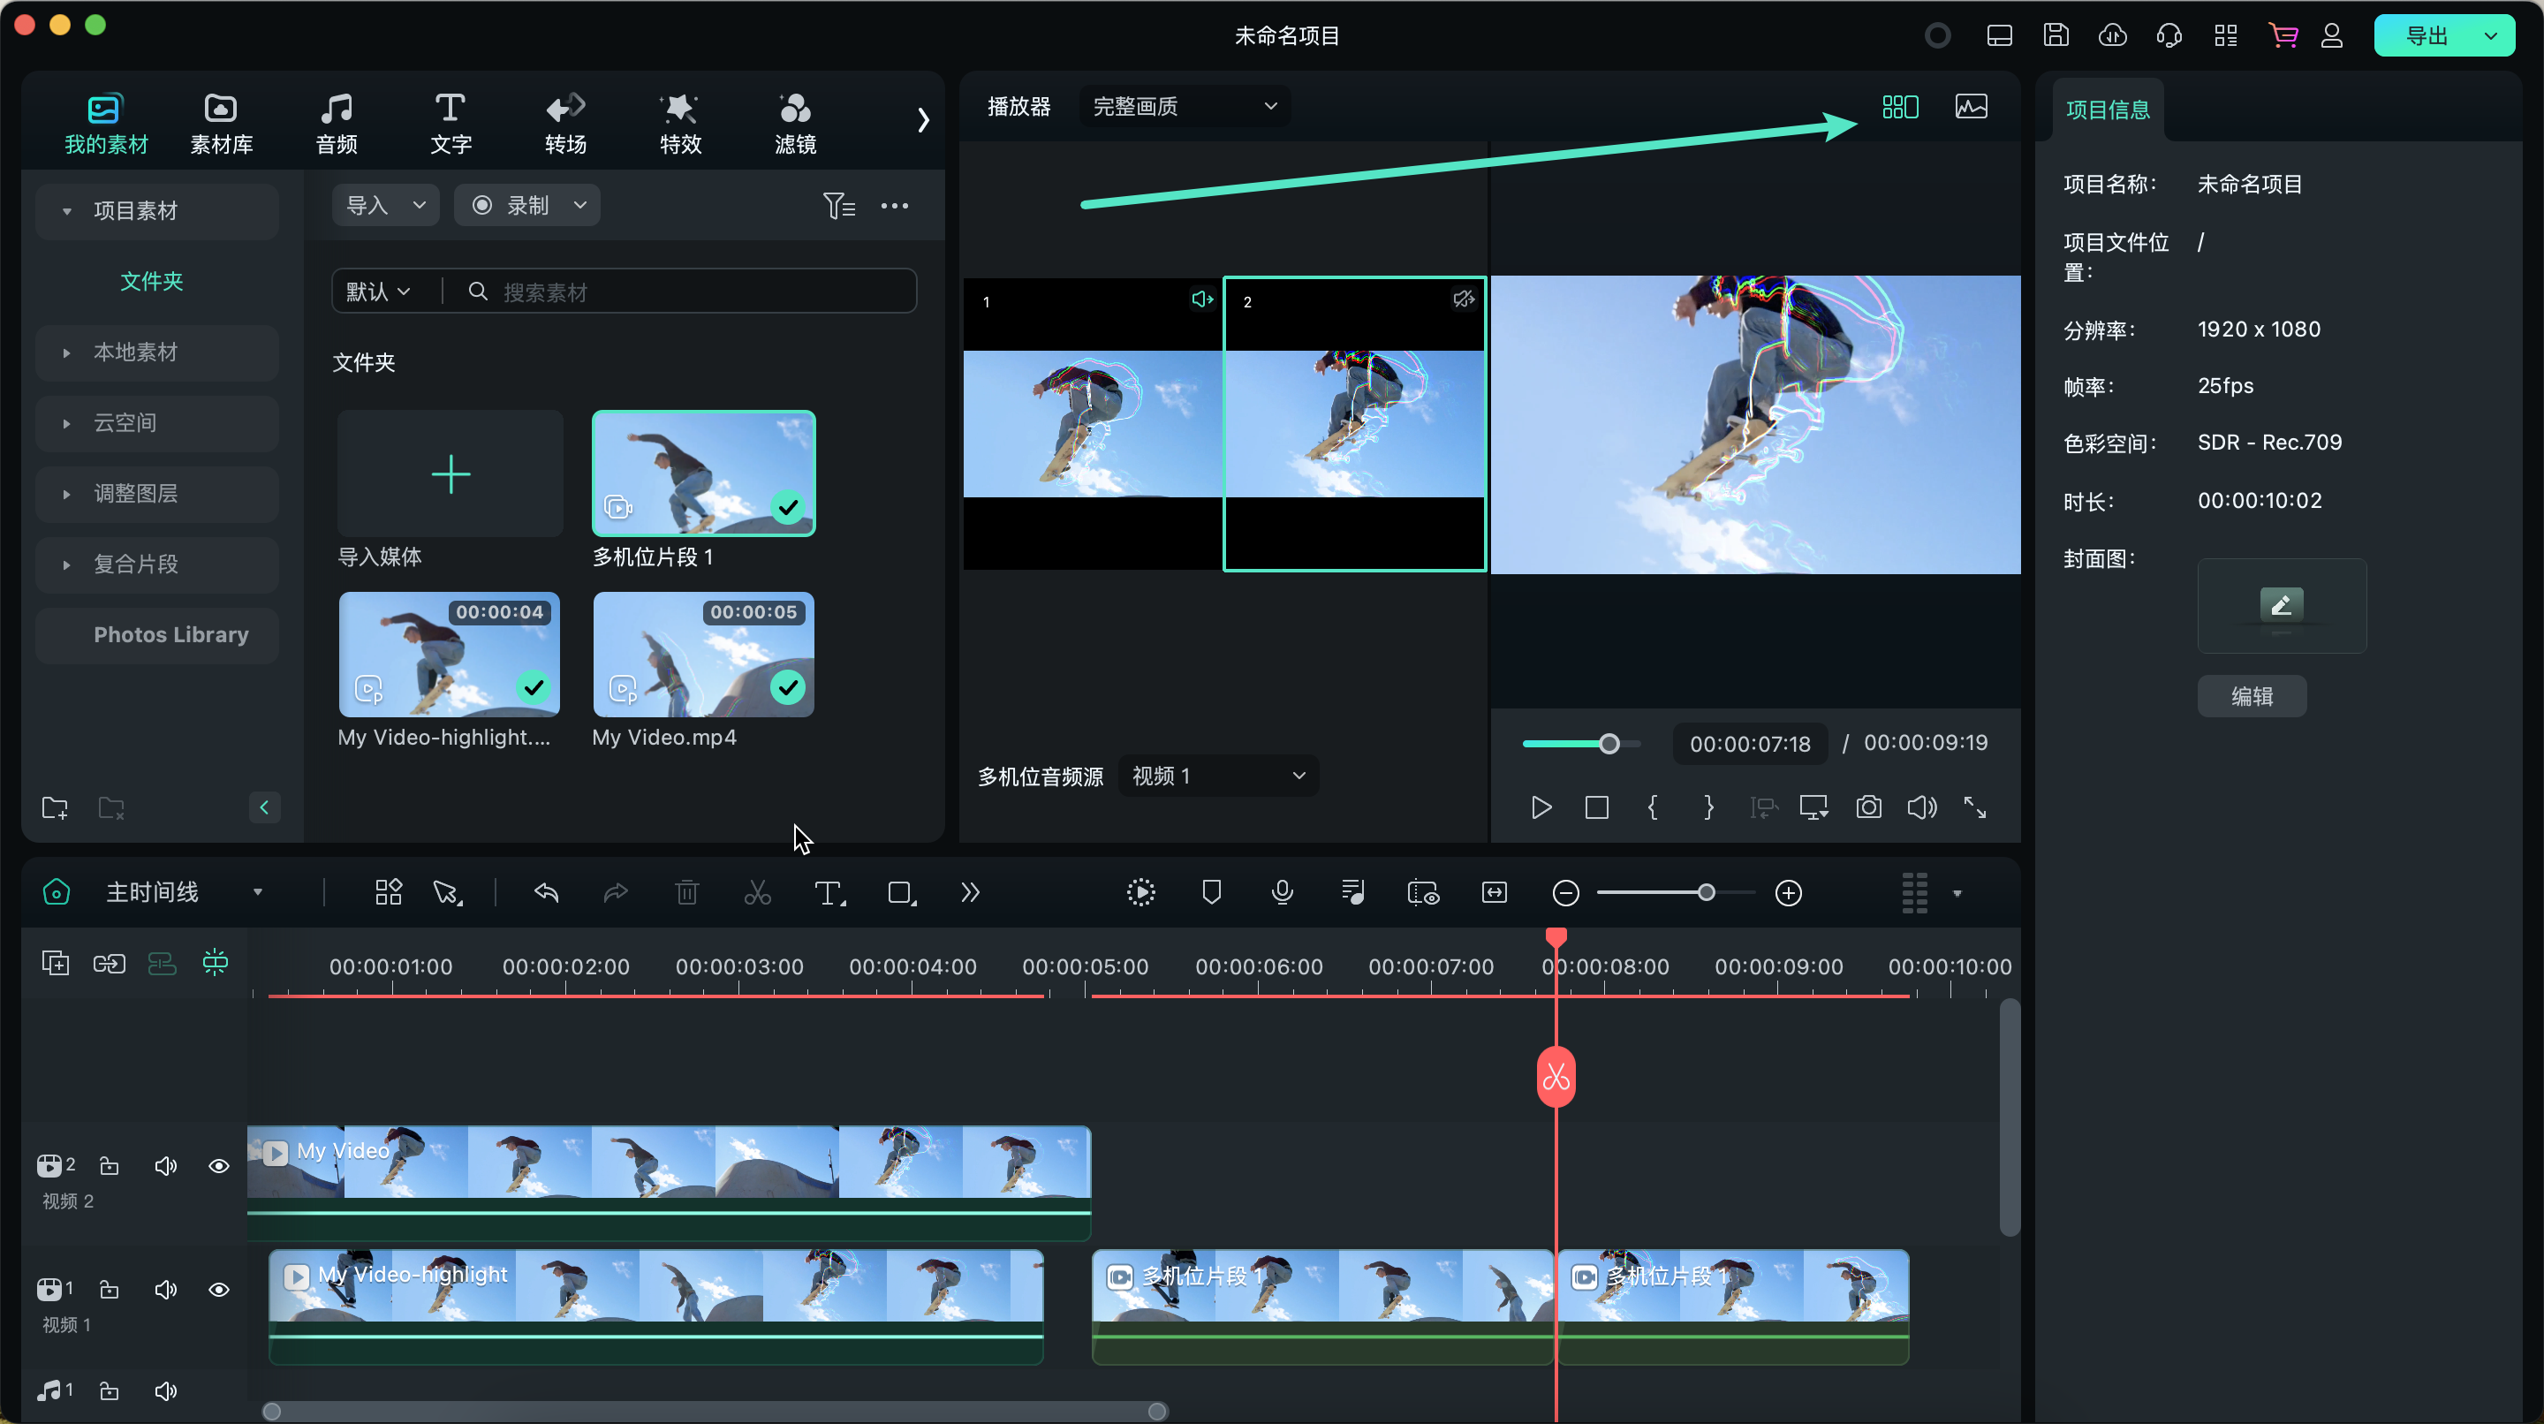2544x1424 pixels.
Task: Toggle the lock on 视频 2 track
Action: (x=110, y=1166)
